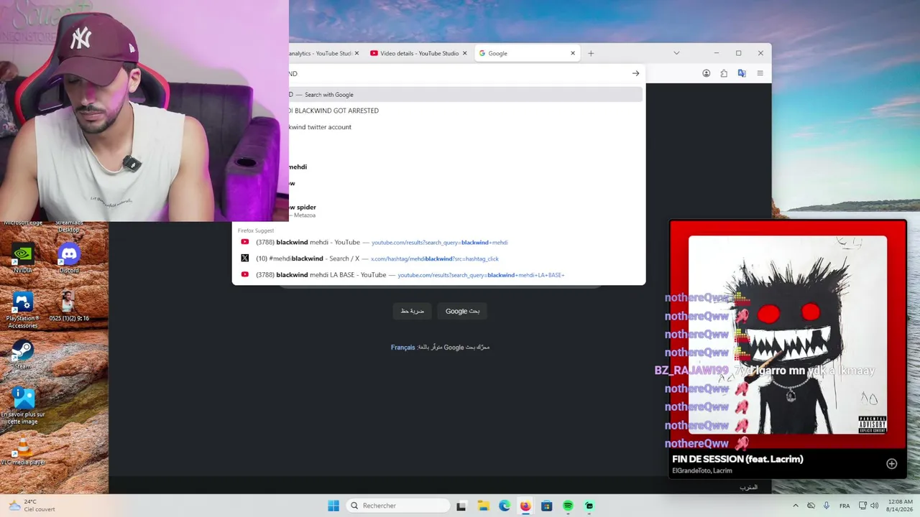920x517 pixels.
Task: Open a new browser tab
Action: (591, 53)
